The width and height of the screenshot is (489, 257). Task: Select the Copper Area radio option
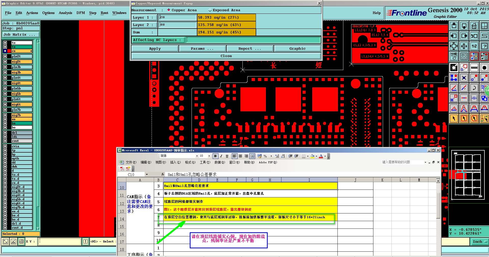[x=169, y=10]
